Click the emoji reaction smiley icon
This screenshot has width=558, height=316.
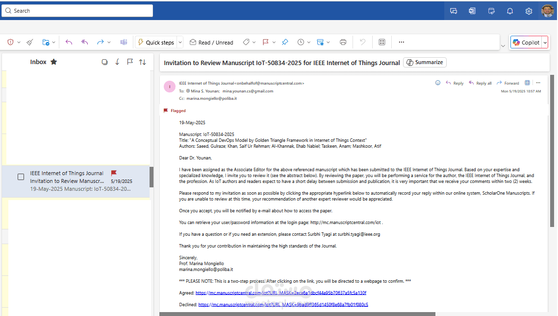coord(438,83)
